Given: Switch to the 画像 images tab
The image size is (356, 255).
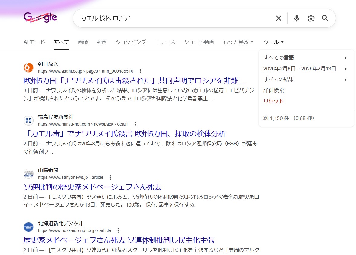Looking at the screenshot, I should pyautogui.click(x=83, y=42).
